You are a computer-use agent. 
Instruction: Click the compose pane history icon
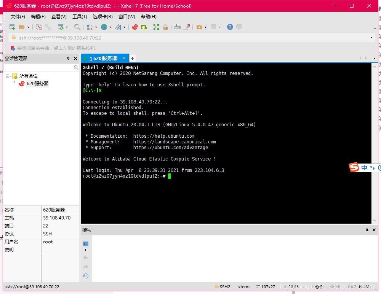point(85,276)
